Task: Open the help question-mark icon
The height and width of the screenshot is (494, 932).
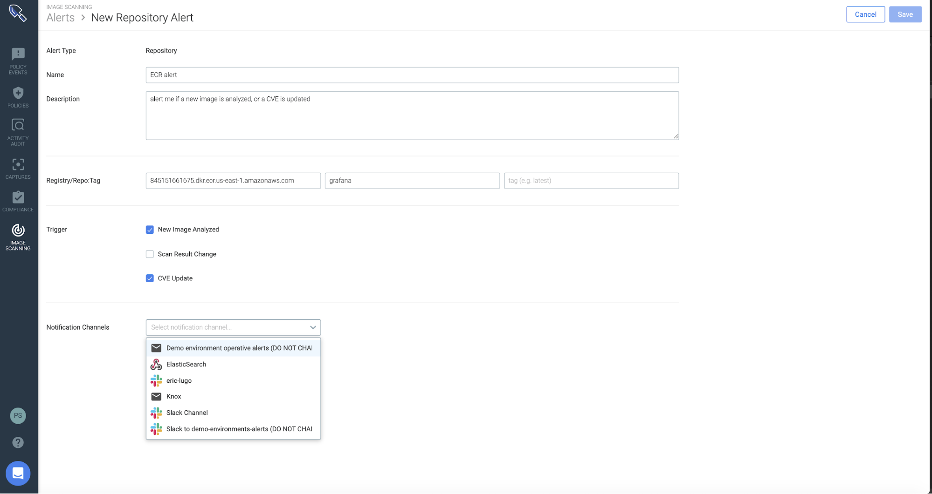Action: (x=18, y=442)
